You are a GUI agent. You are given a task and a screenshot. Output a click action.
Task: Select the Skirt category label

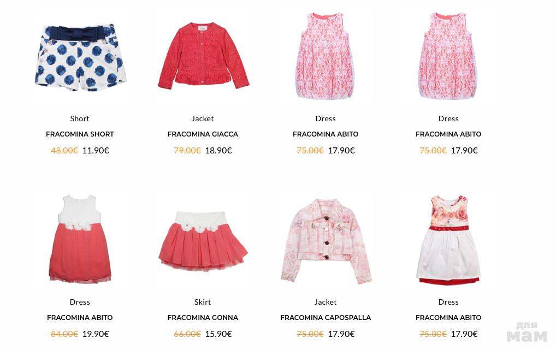click(203, 302)
